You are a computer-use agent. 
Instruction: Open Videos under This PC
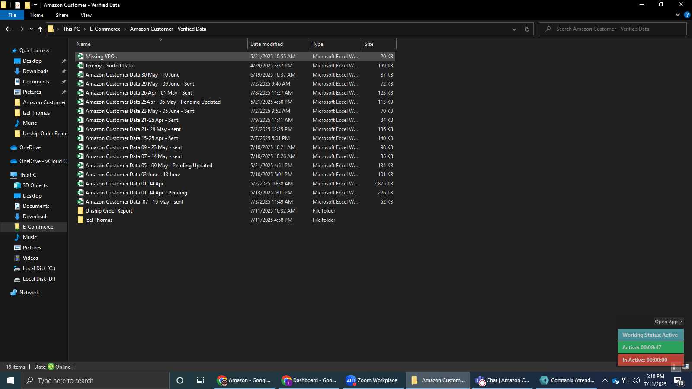(x=30, y=258)
